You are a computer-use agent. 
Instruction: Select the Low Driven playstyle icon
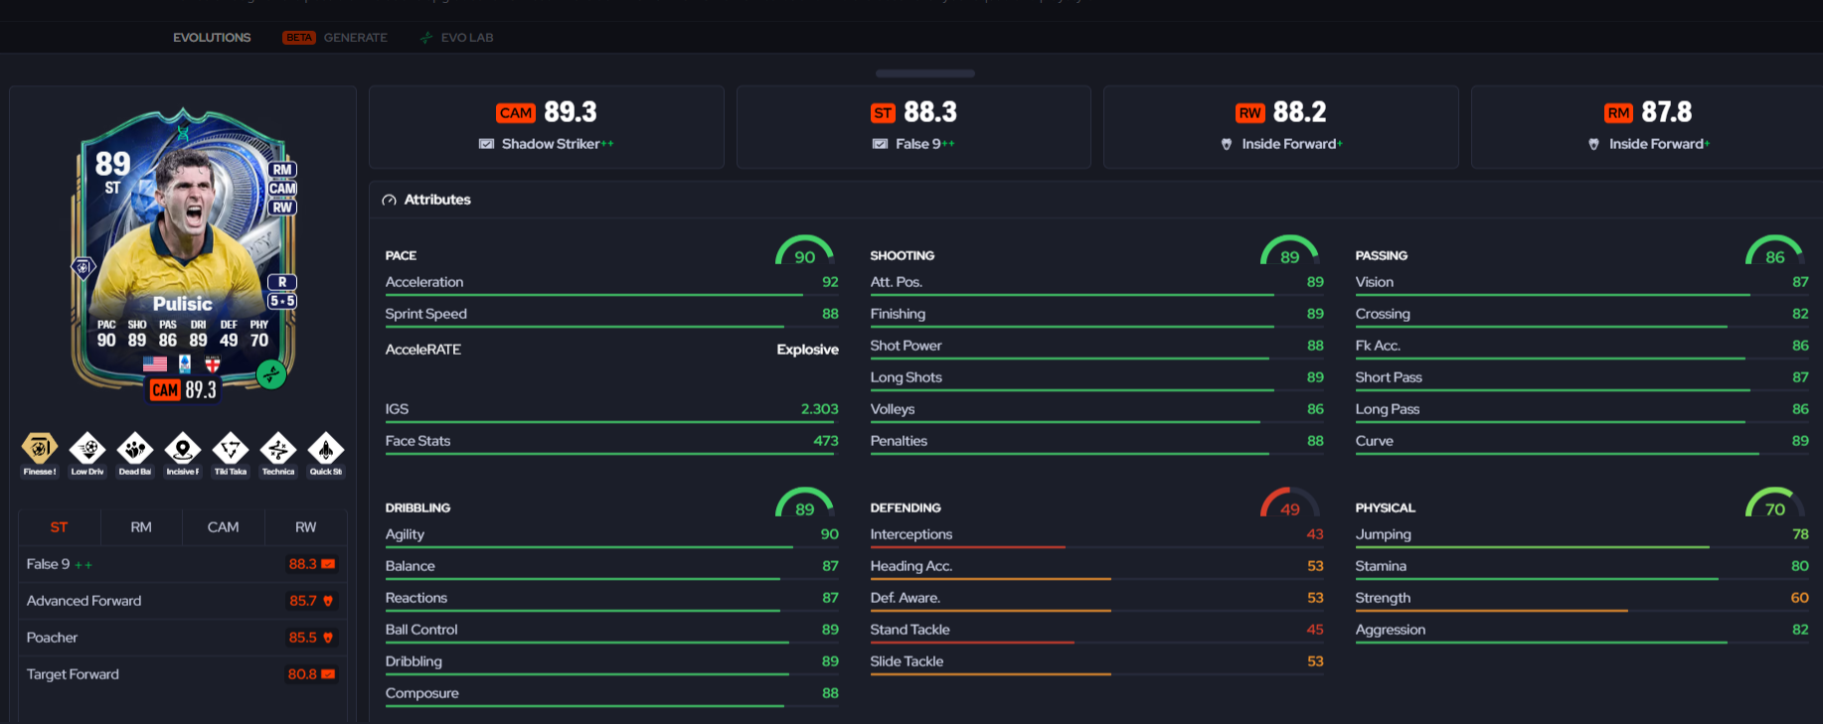pos(87,449)
